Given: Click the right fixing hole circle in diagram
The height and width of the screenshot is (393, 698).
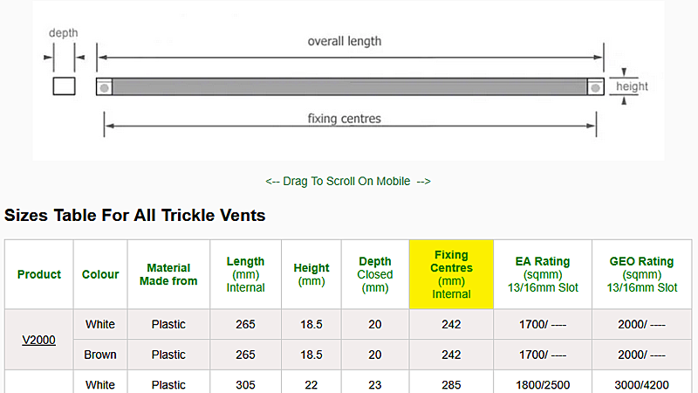Looking at the screenshot, I should tap(595, 88).
